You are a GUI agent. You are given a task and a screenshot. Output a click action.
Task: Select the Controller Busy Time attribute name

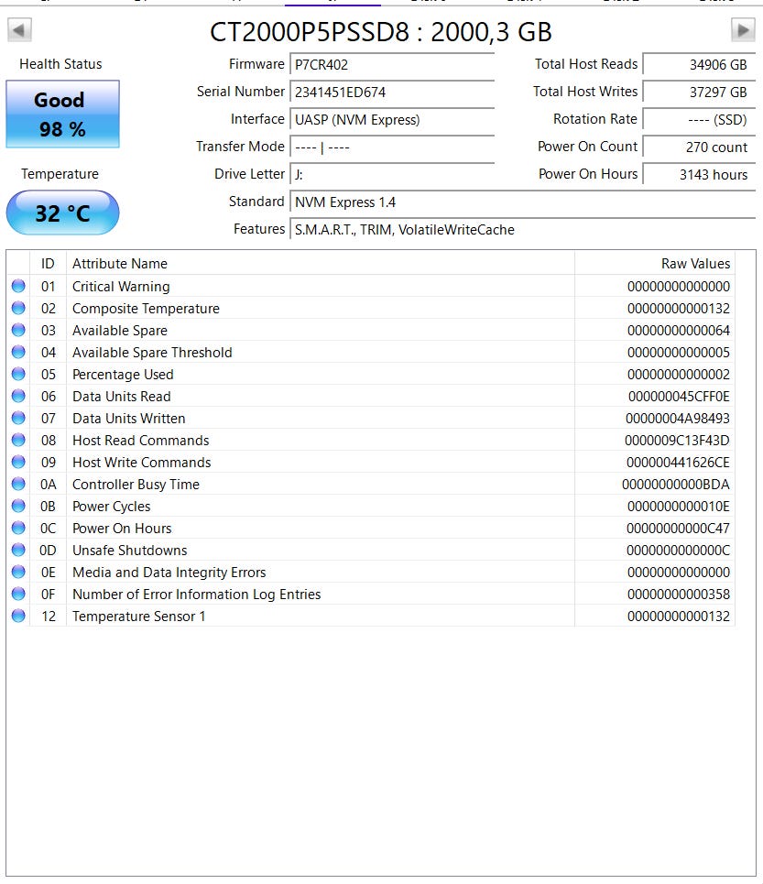(x=136, y=485)
